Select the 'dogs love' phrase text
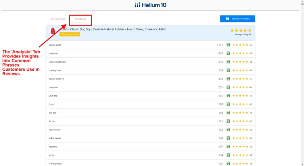This screenshot has width=304, height=166. [53, 87]
